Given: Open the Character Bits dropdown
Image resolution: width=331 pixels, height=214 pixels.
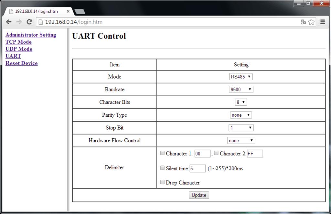Looking at the screenshot, I should [x=241, y=102].
